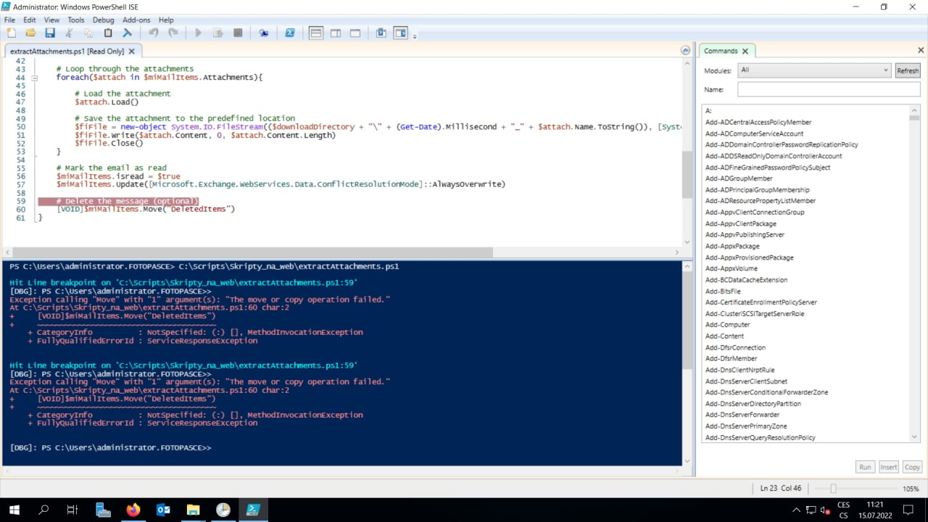Collapse the foreach block at line 44
Image resolution: width=928 pixels, height=522 pixels.
34,78
